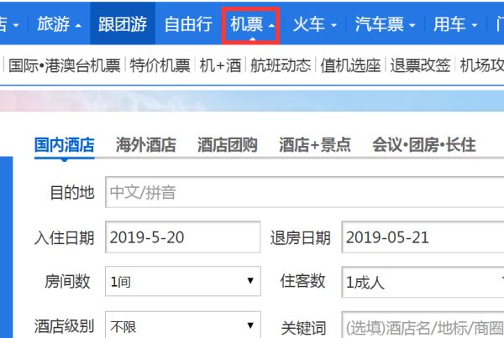Click the 退票改签 link
Image resolution: width=504 pixels, height=338 pixels.
pos(421,65)
